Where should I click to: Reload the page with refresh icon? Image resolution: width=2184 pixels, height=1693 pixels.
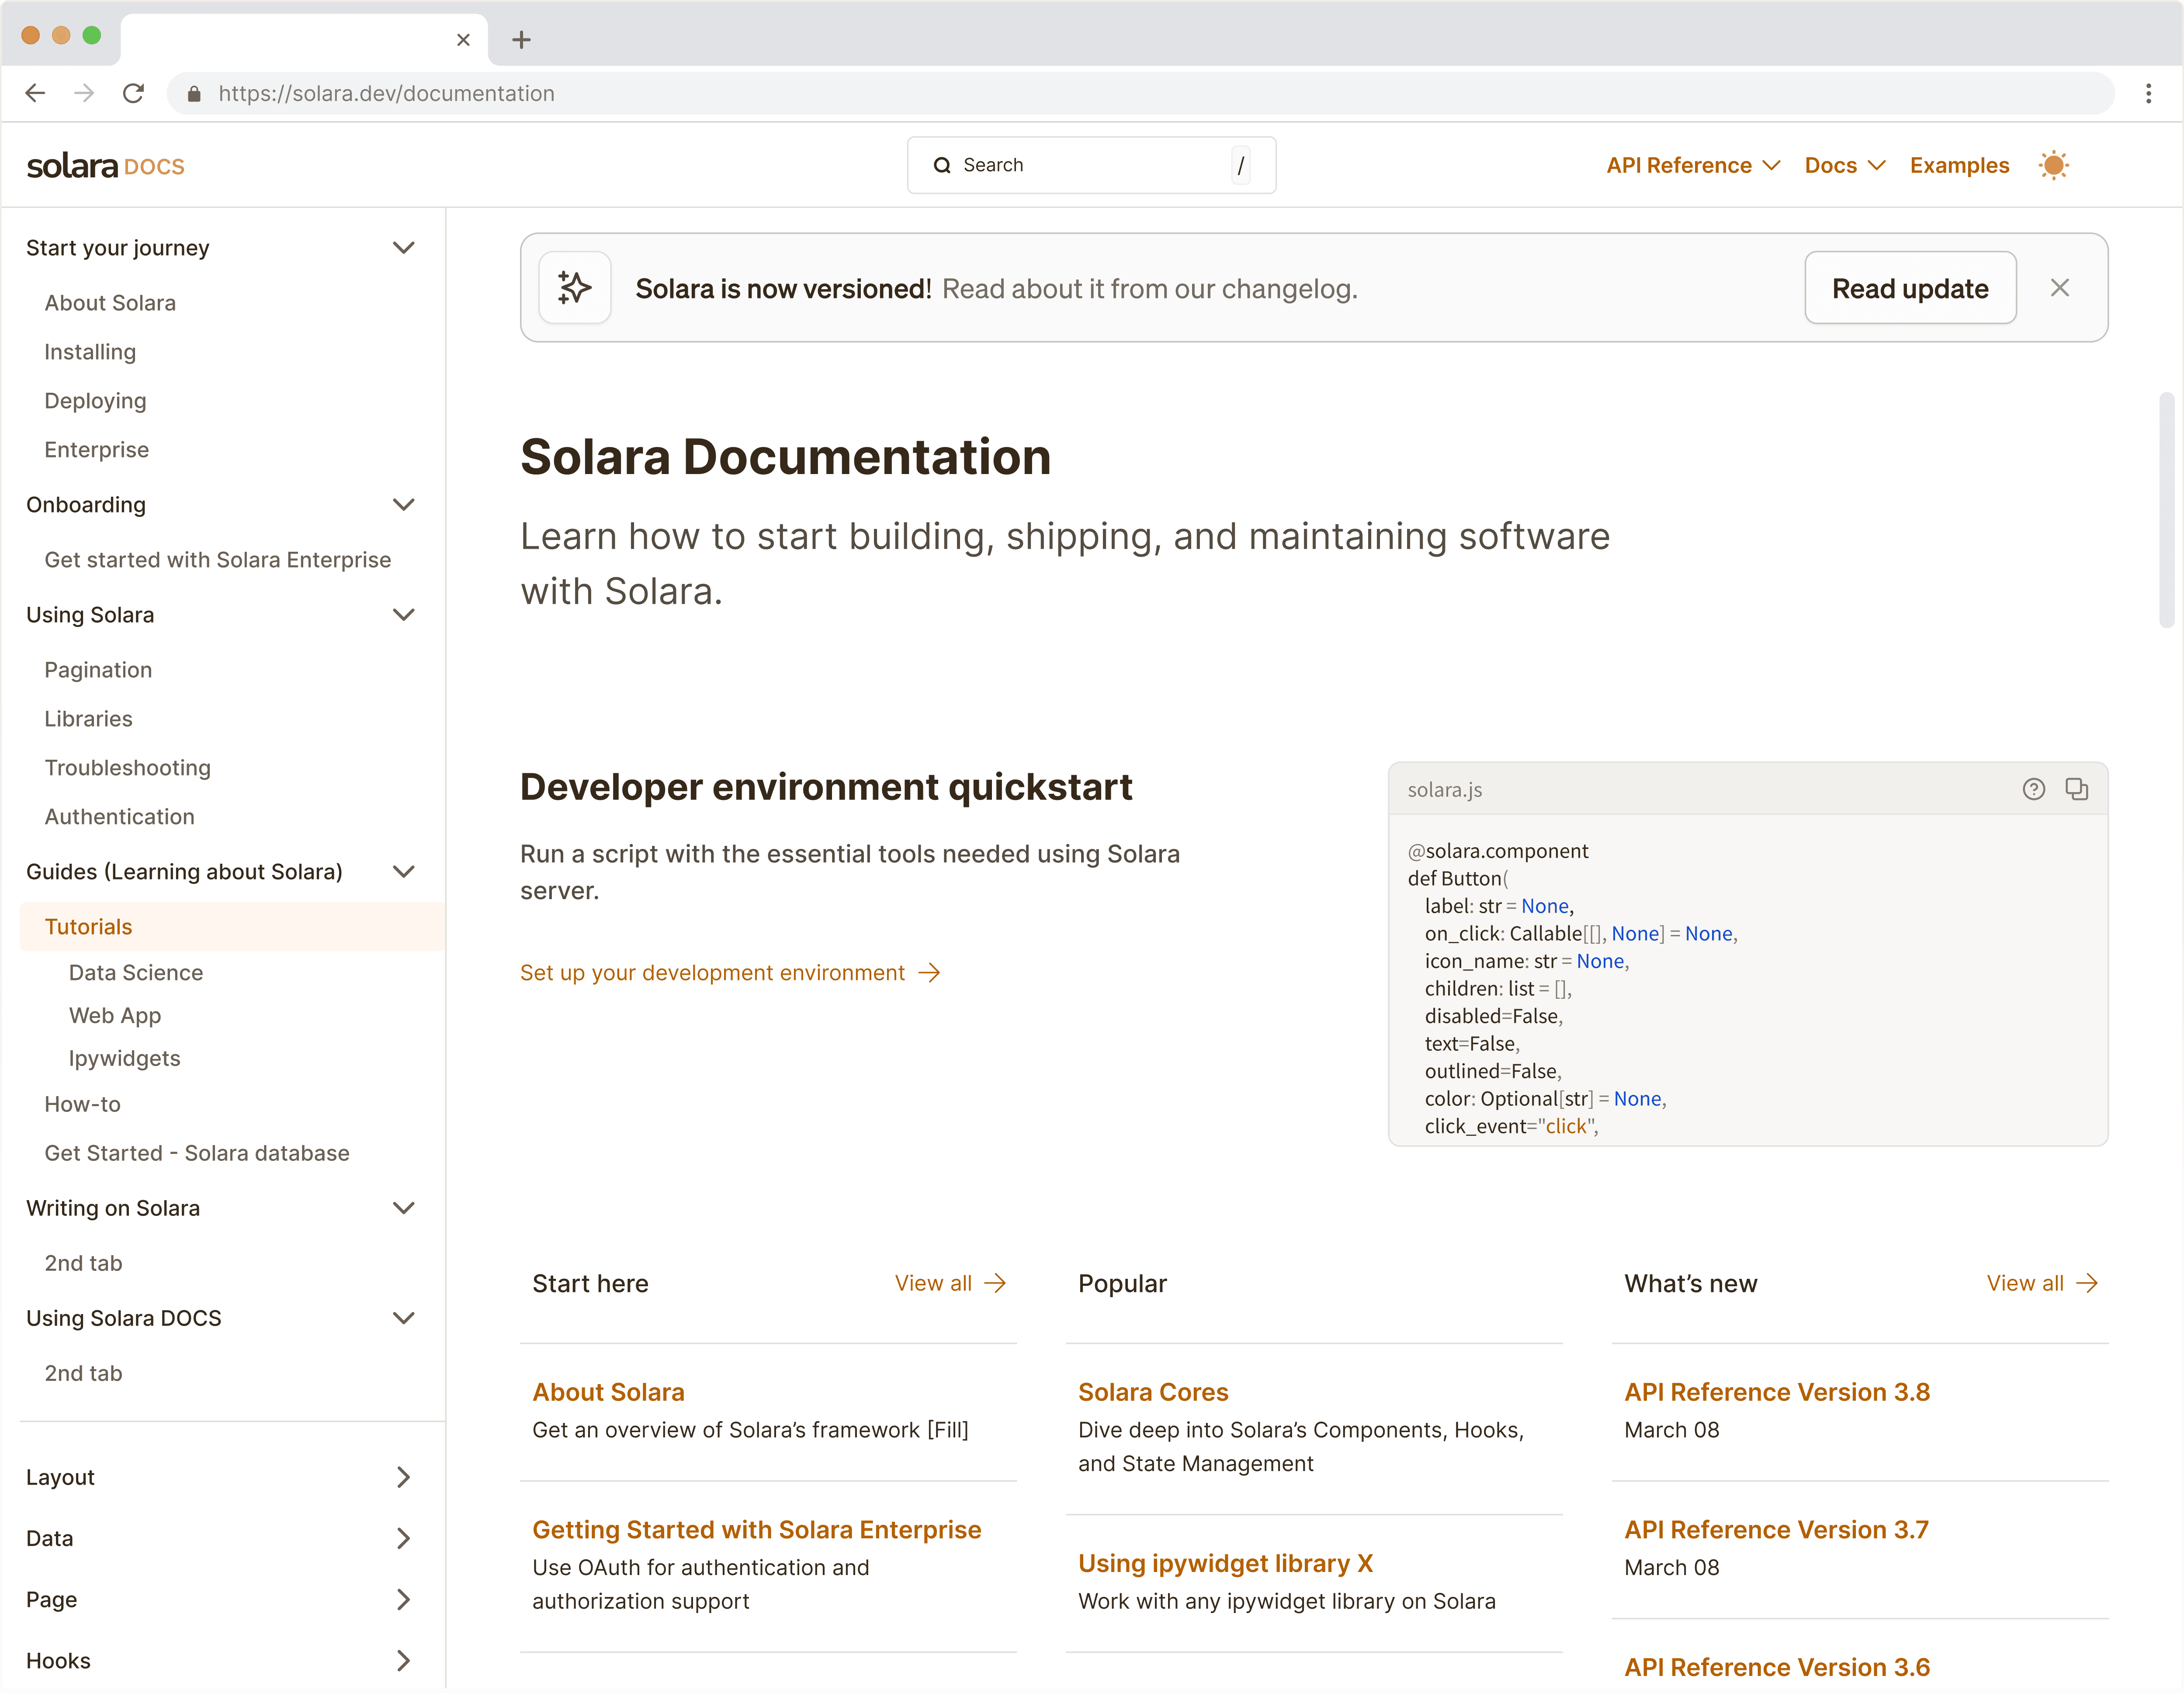click(x=133, y=93)
